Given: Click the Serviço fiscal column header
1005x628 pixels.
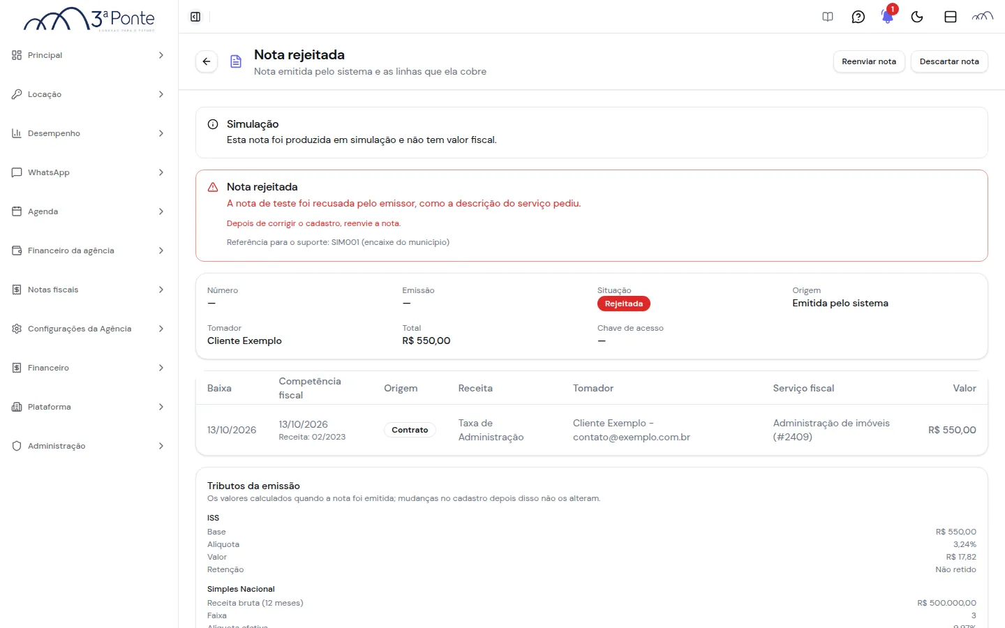Looking at the screenshot, I should point(803,388).
